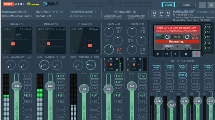Click the Gate audibility knob showing 1.9
Screen dimensions: 215x120
tap(90, 65)
